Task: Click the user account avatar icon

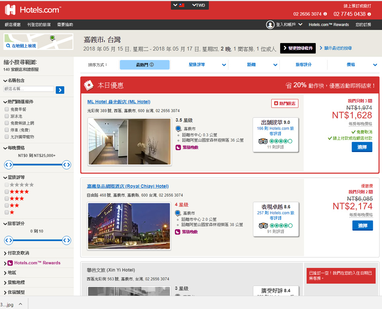Action: (x=270, y=25)
